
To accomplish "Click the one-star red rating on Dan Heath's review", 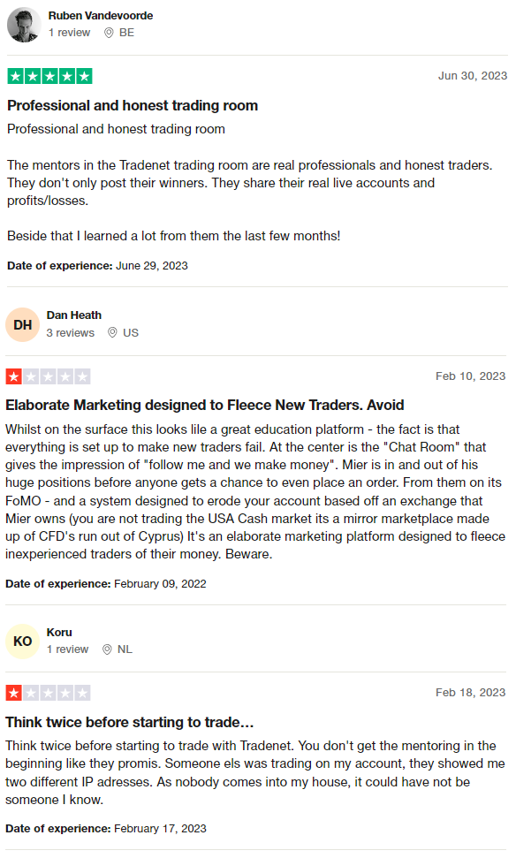I will [48, 376].
